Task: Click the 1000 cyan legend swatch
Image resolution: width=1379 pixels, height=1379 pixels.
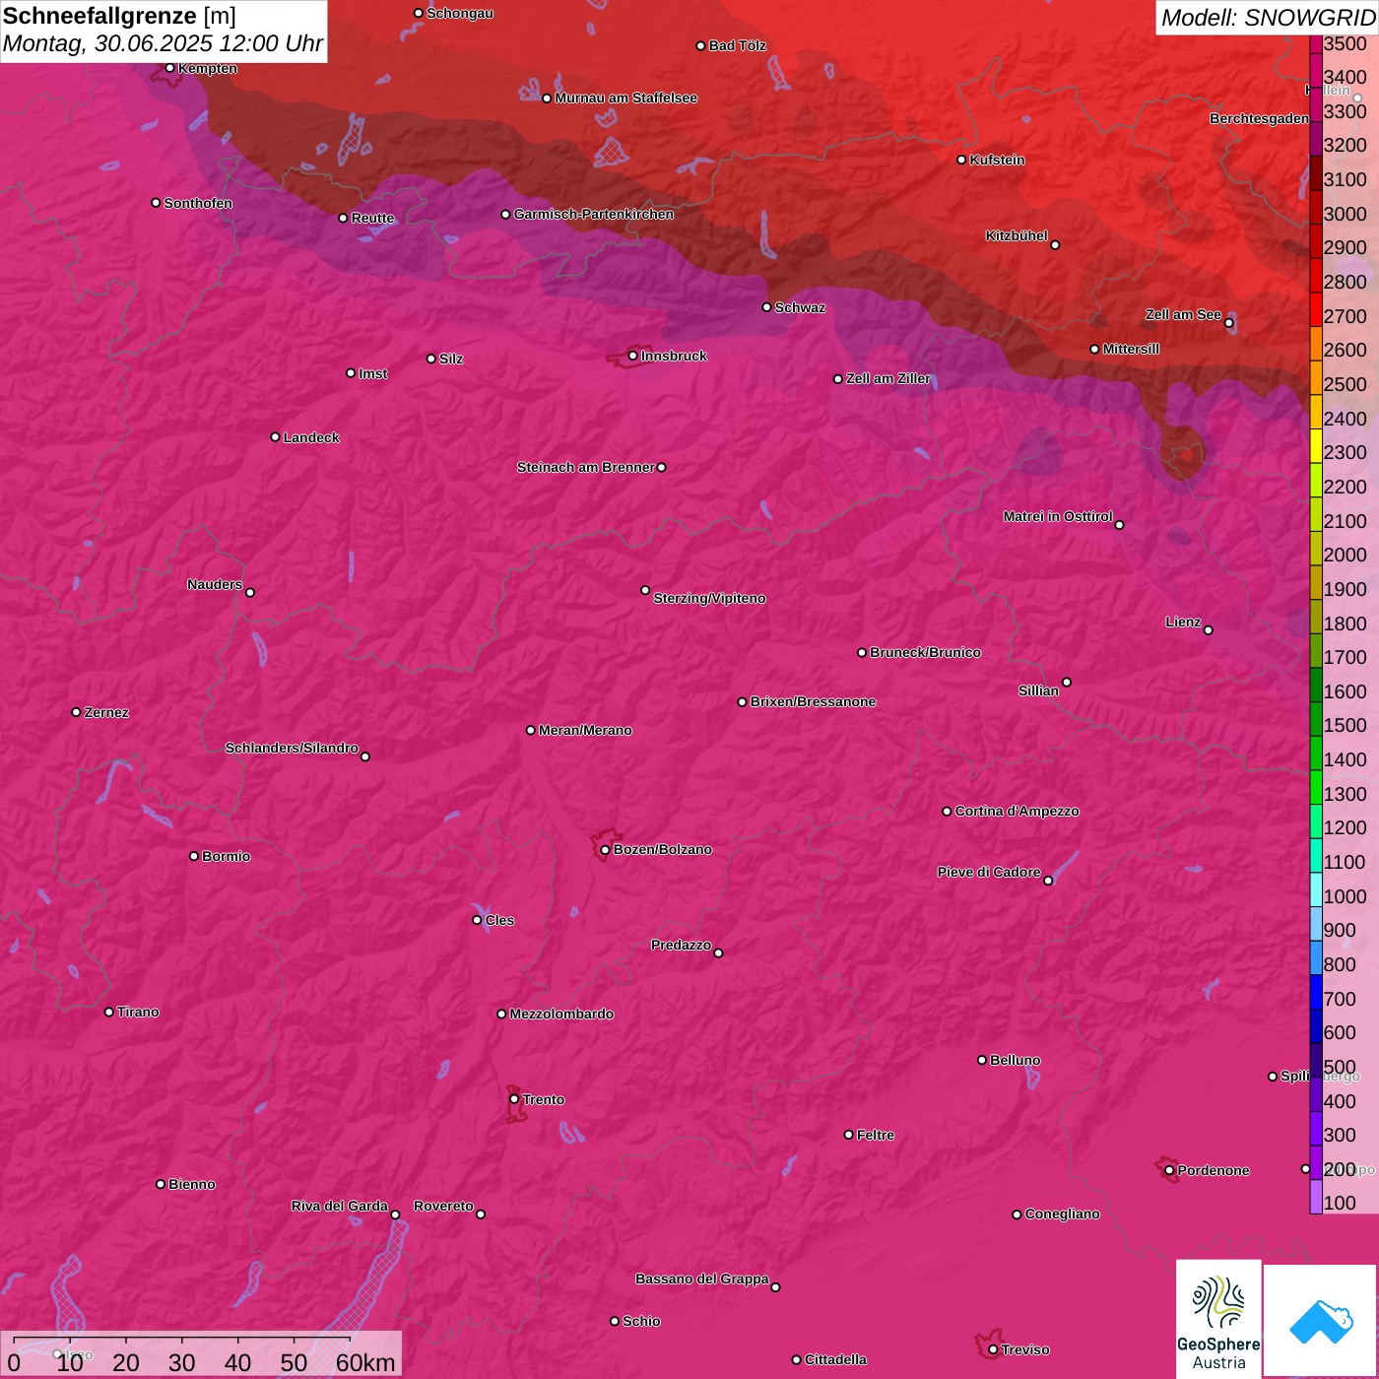Action: [x=1316, y=889]
